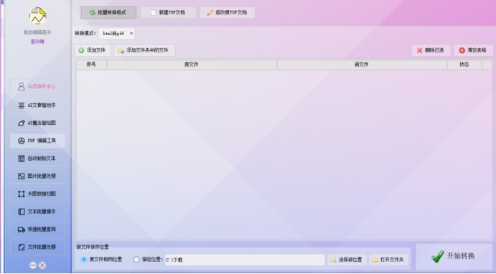Click the 新文件 column header
Image resolution: width=496 pixels, height=274 pixels.
[362, 65]
